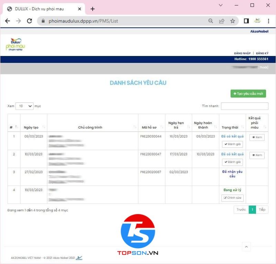
Task: Click Đánh giá for request PRE23030044
Action: tap(232, 144)
